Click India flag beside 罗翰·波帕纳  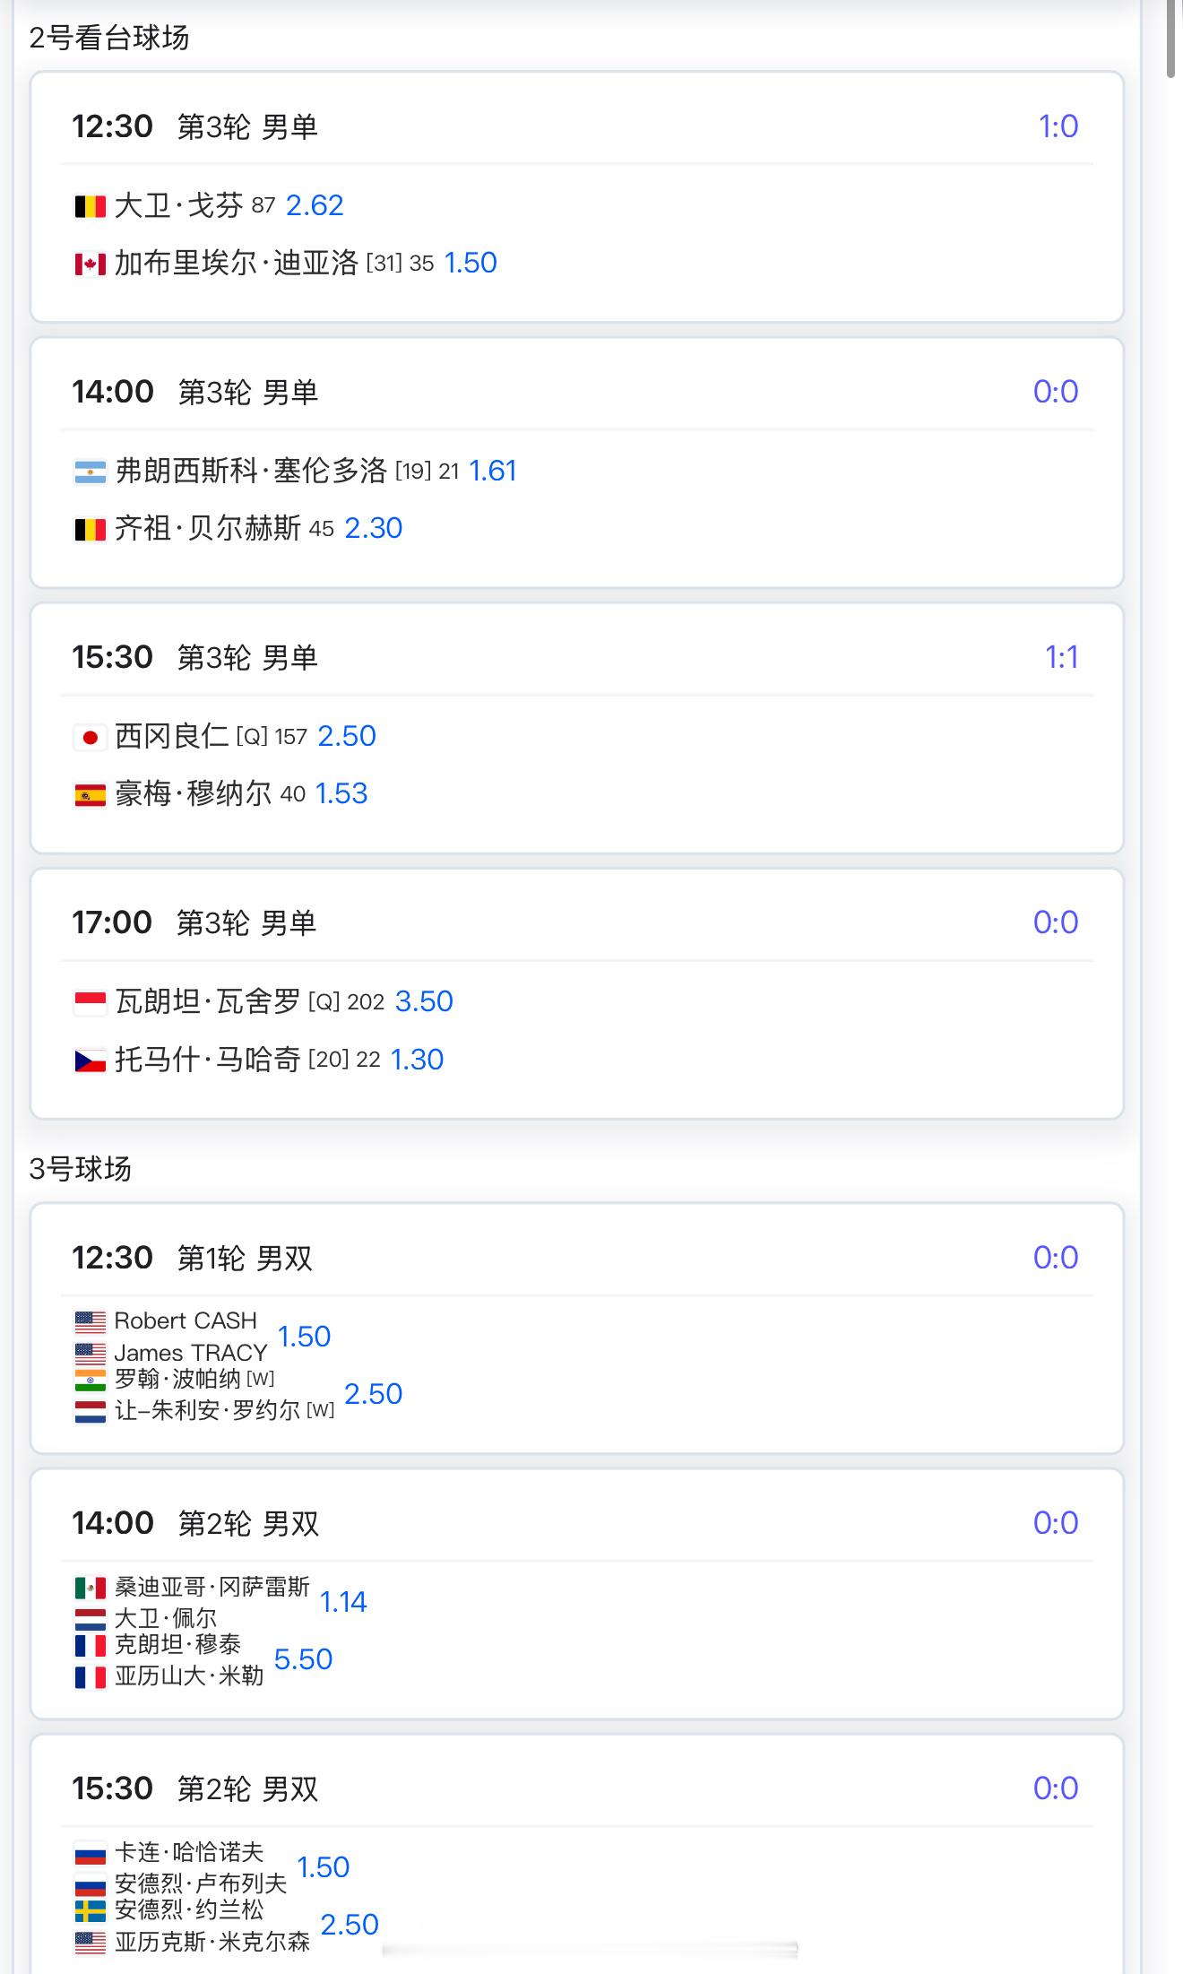(x=90, y=1380)
